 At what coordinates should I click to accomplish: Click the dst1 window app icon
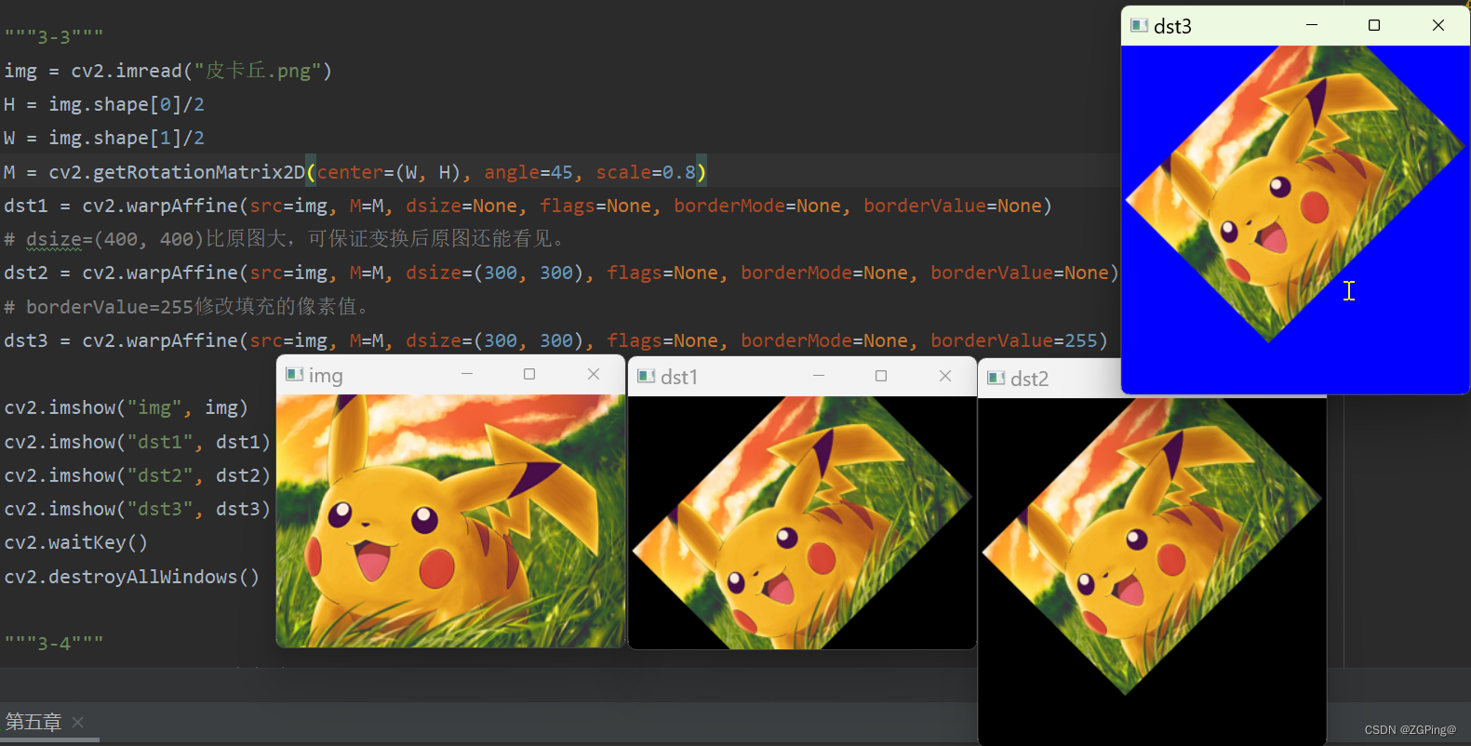tap(646, 376)
